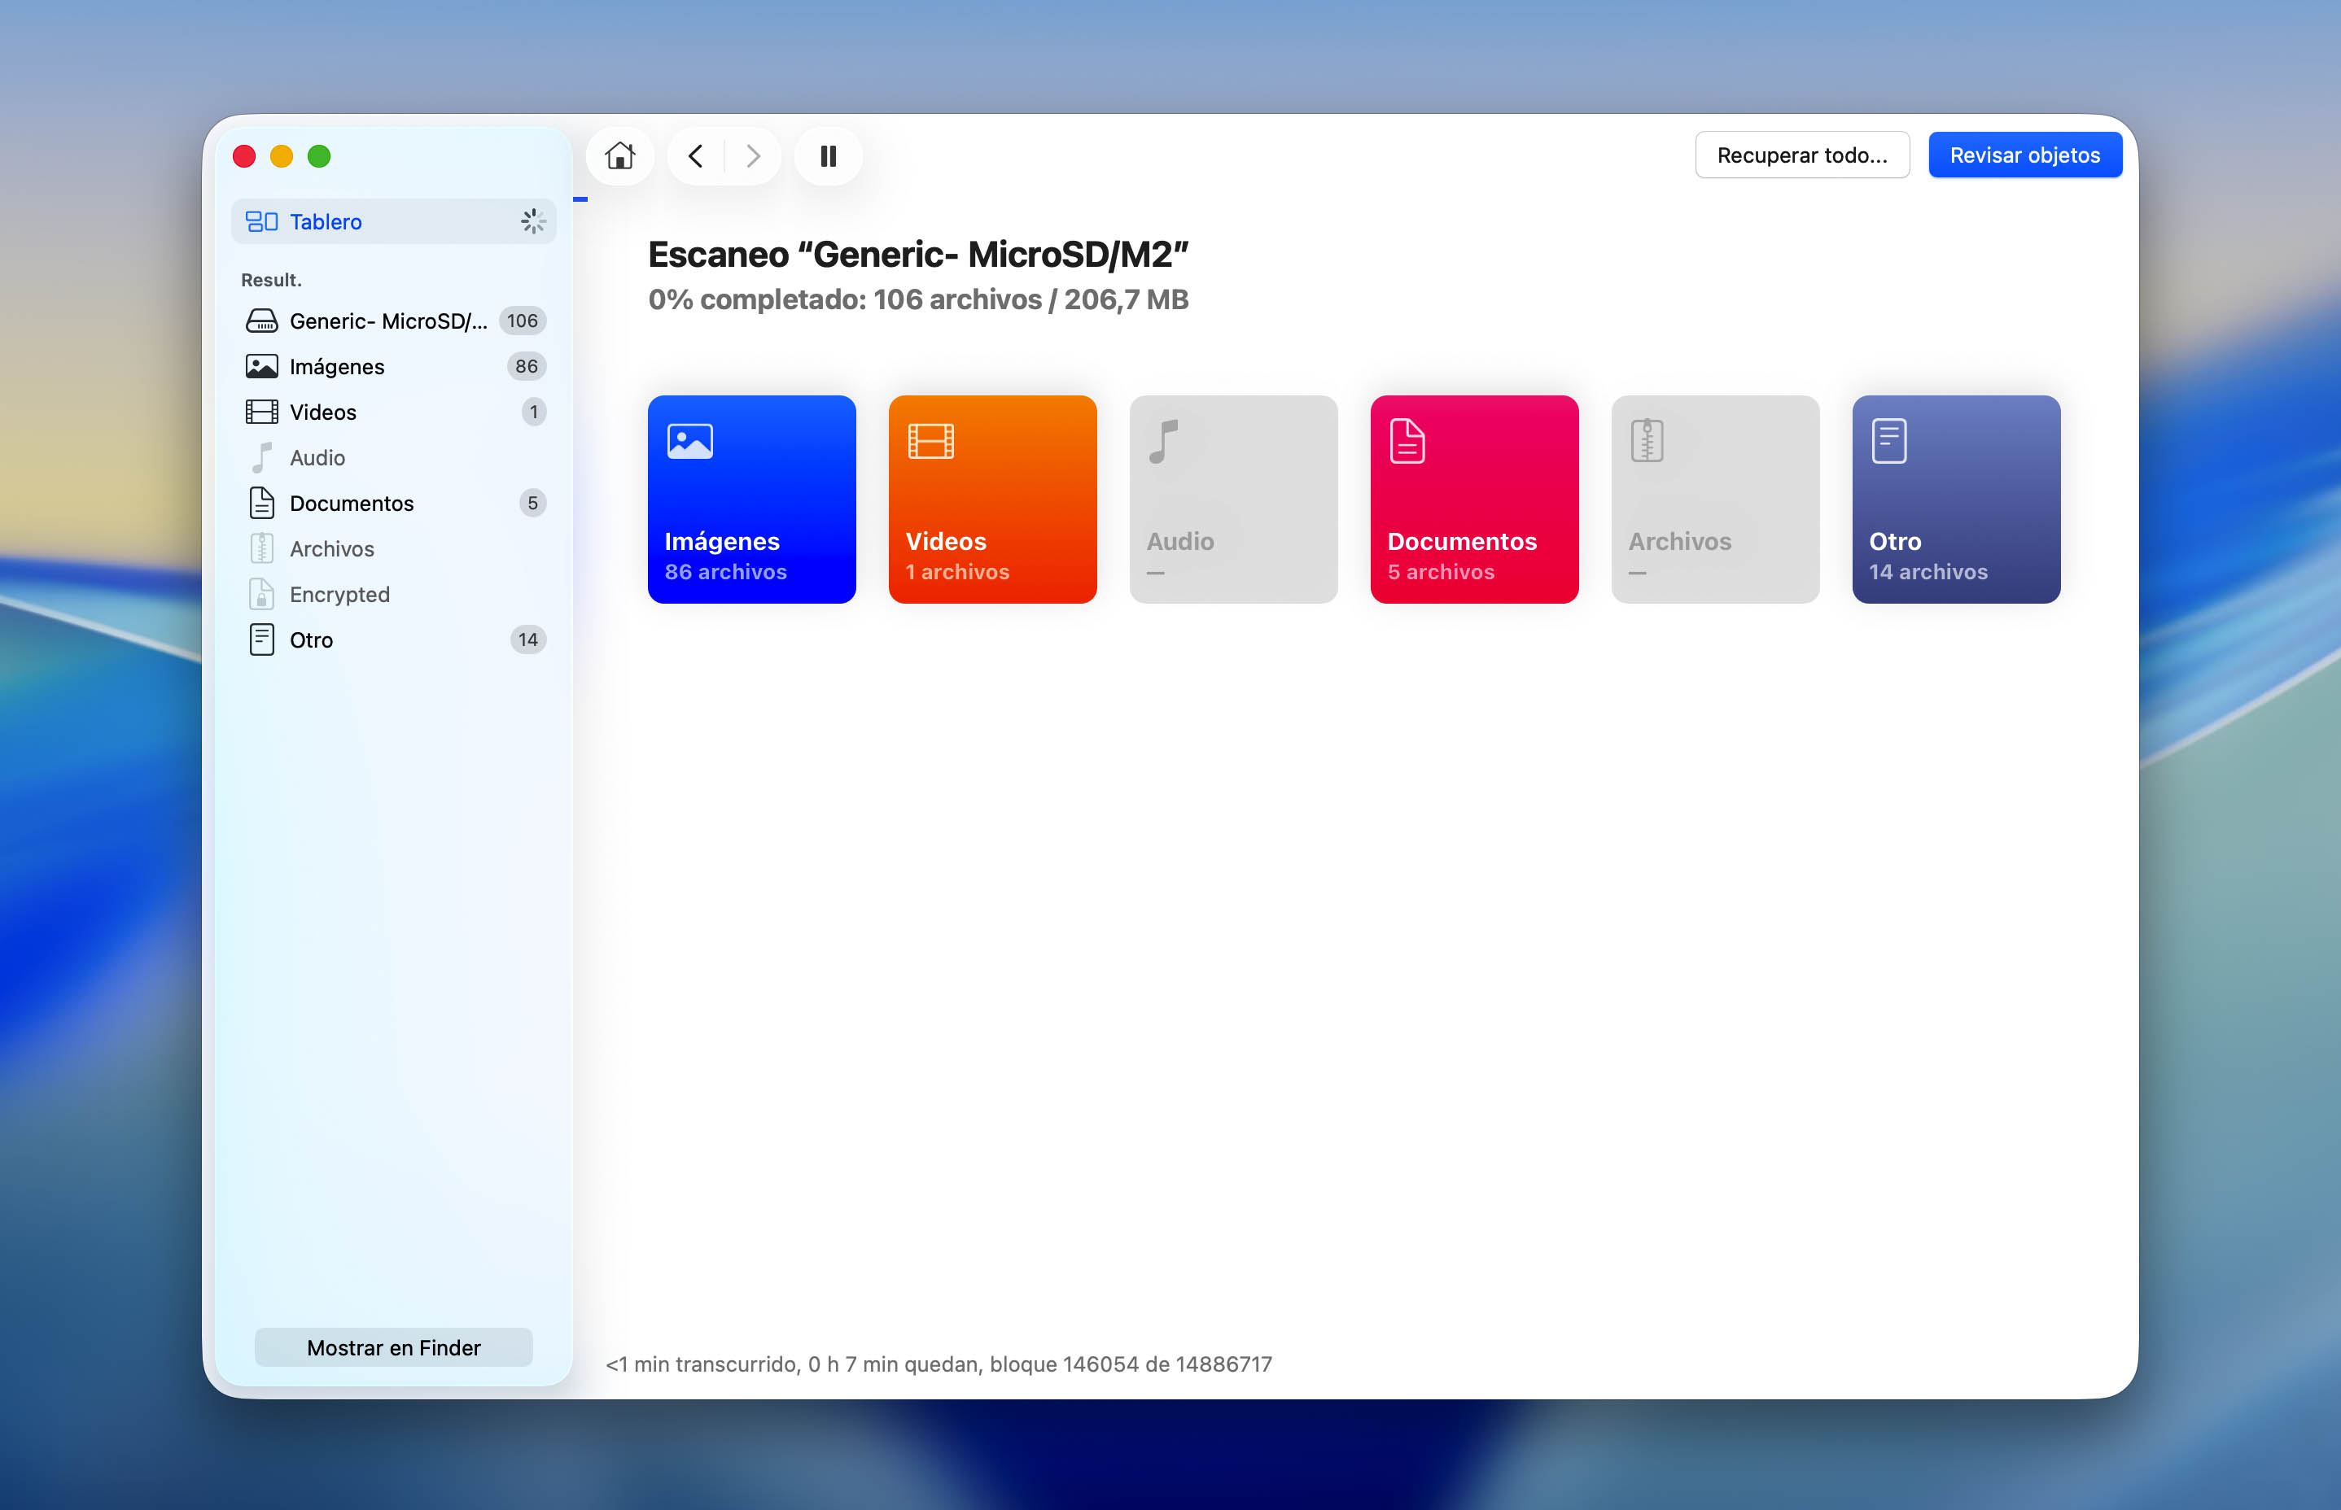Screen dimensions: 2341x1510
Task: Click Mostrar en Finder button
Action: click(x=393, y=1347)
